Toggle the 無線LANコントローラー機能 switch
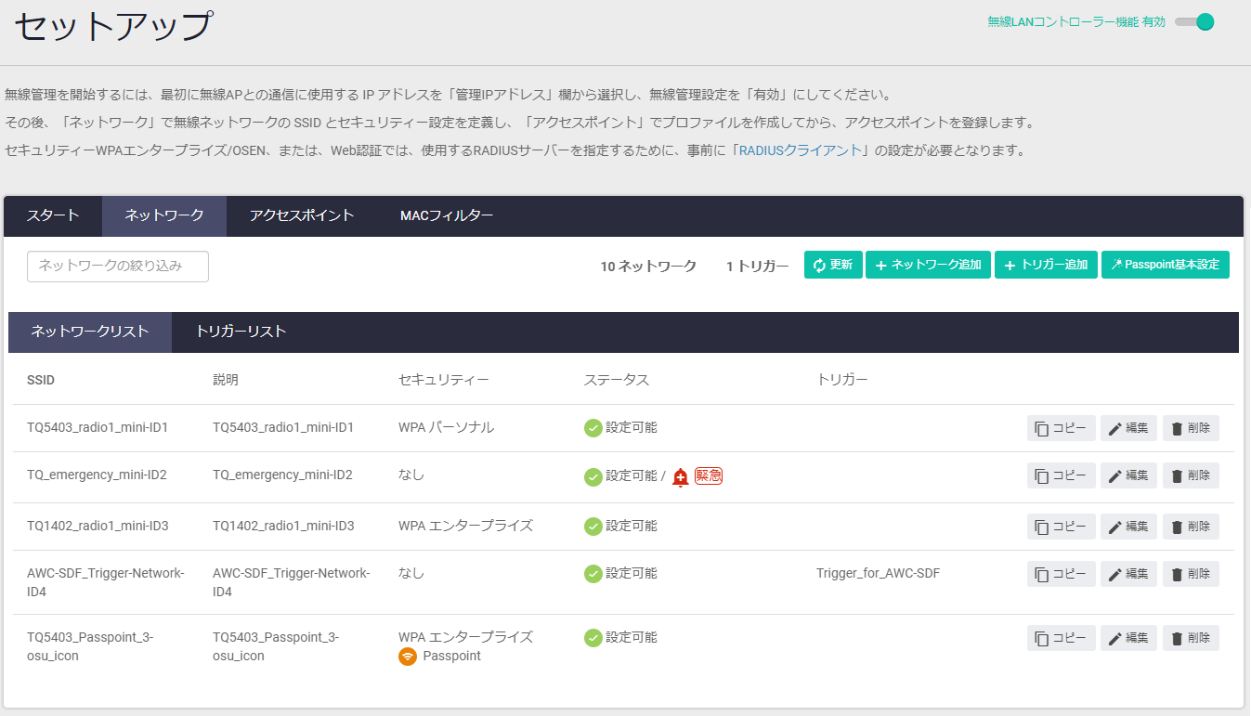 coord(1195,22)
